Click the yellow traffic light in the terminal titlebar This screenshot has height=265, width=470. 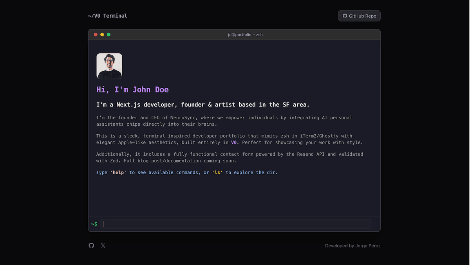pos(102,34)
